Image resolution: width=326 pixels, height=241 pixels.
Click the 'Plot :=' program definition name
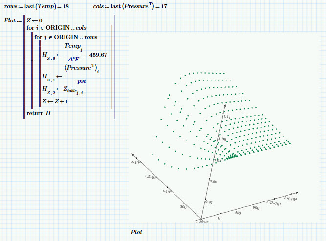(13, 20)
